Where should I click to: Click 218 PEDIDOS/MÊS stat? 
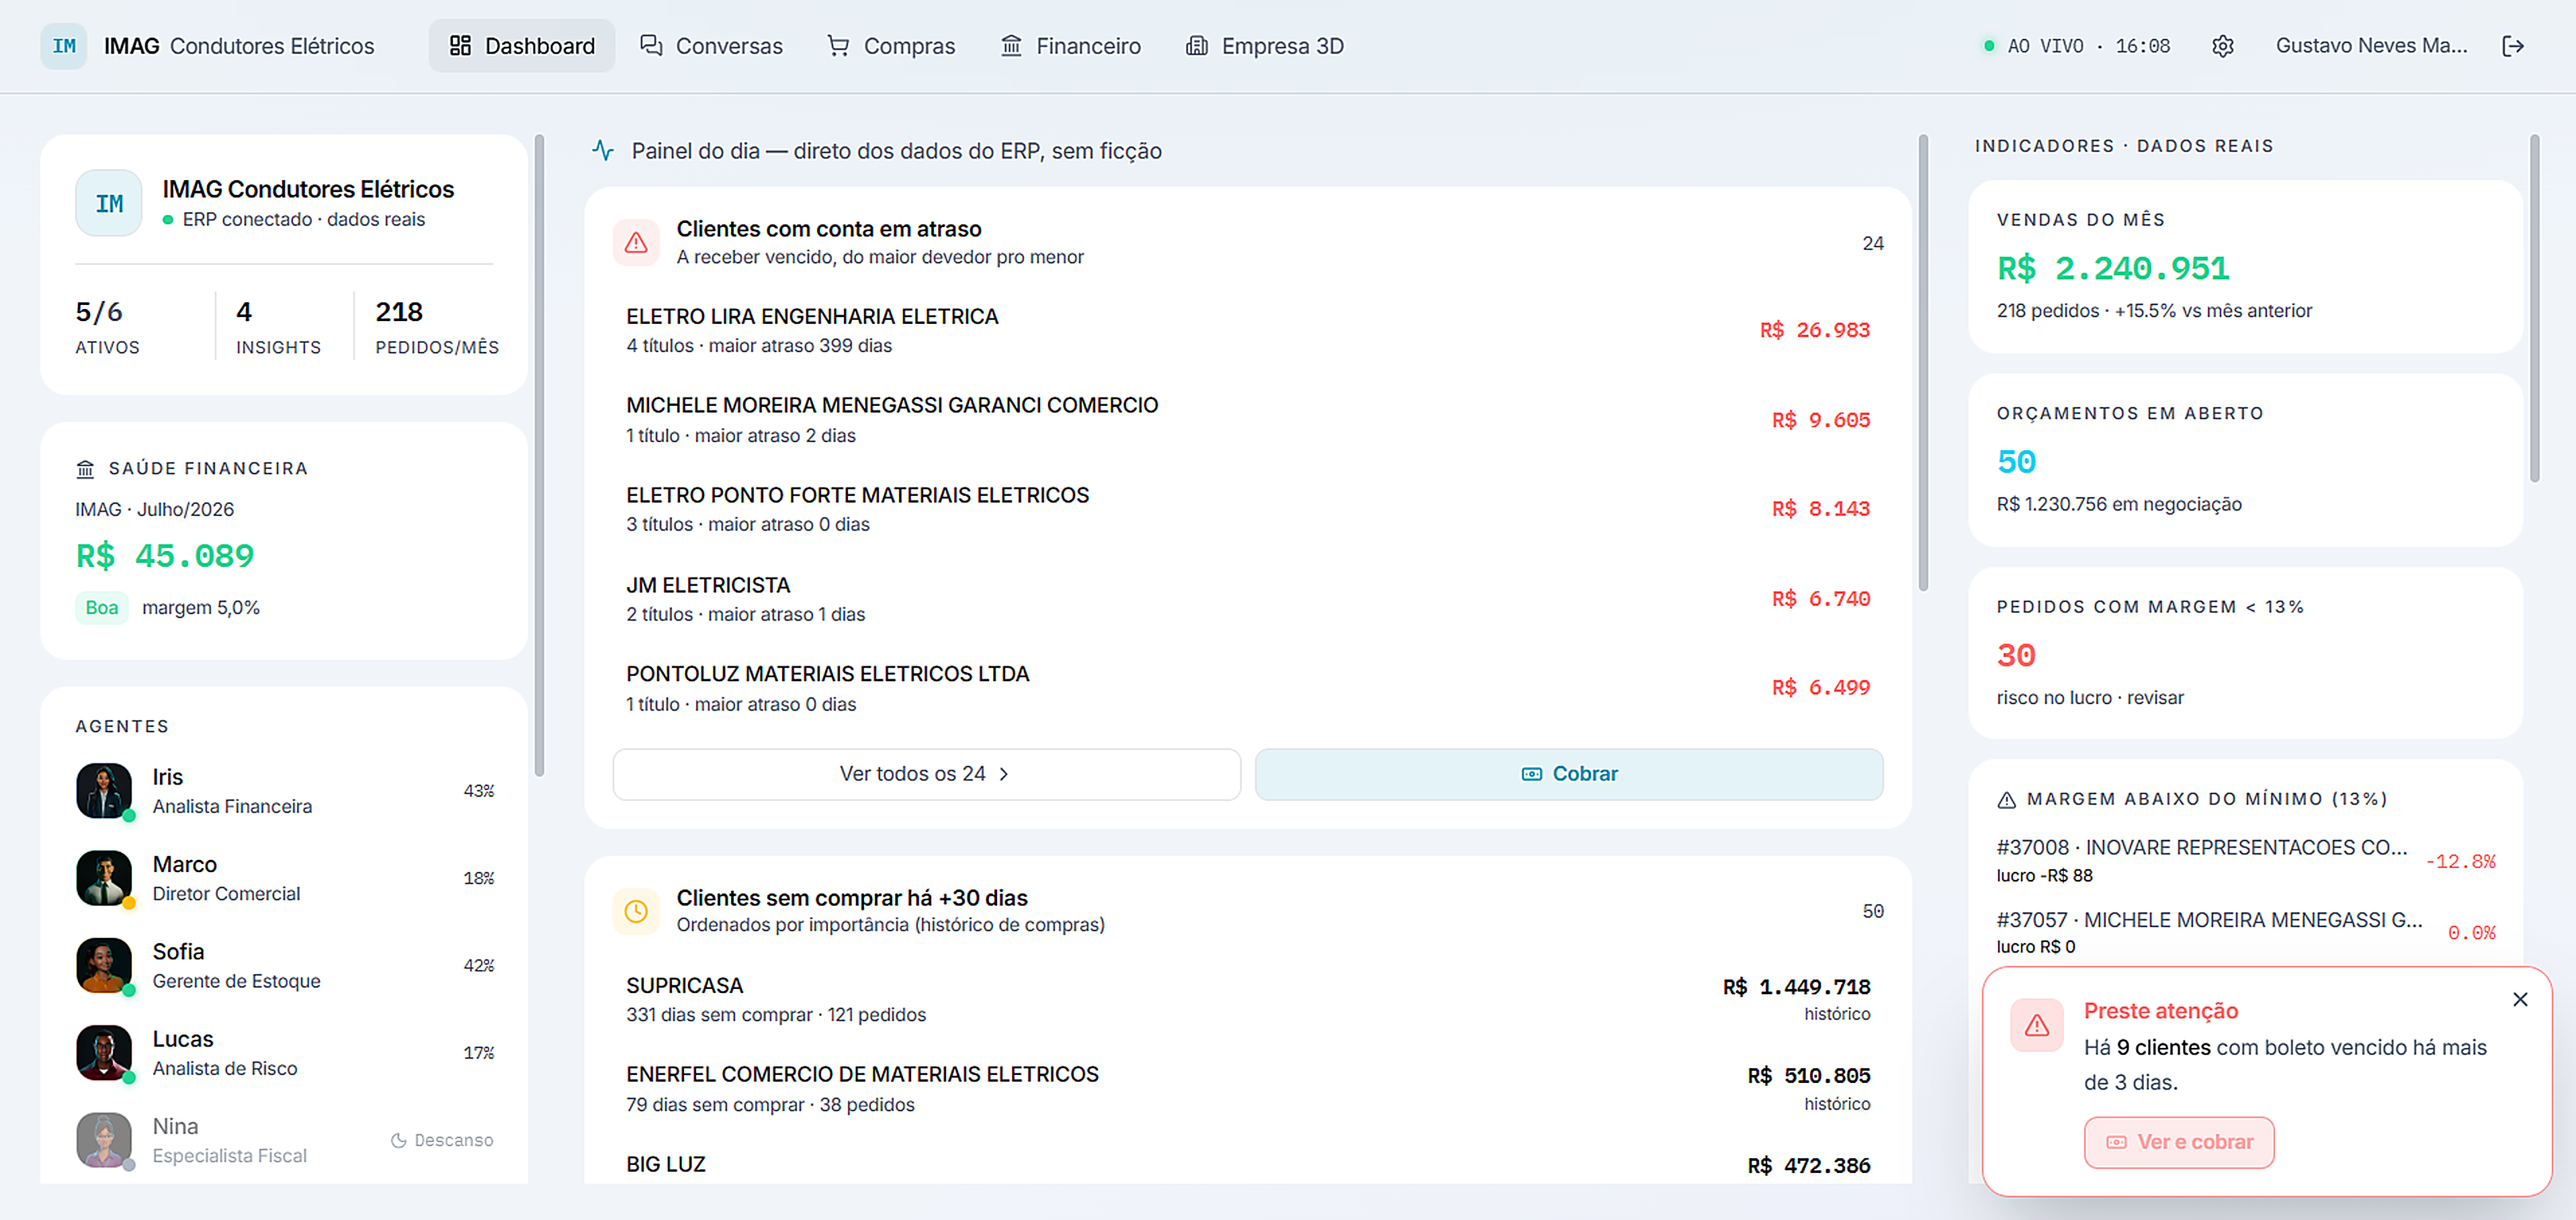(436, 327)
